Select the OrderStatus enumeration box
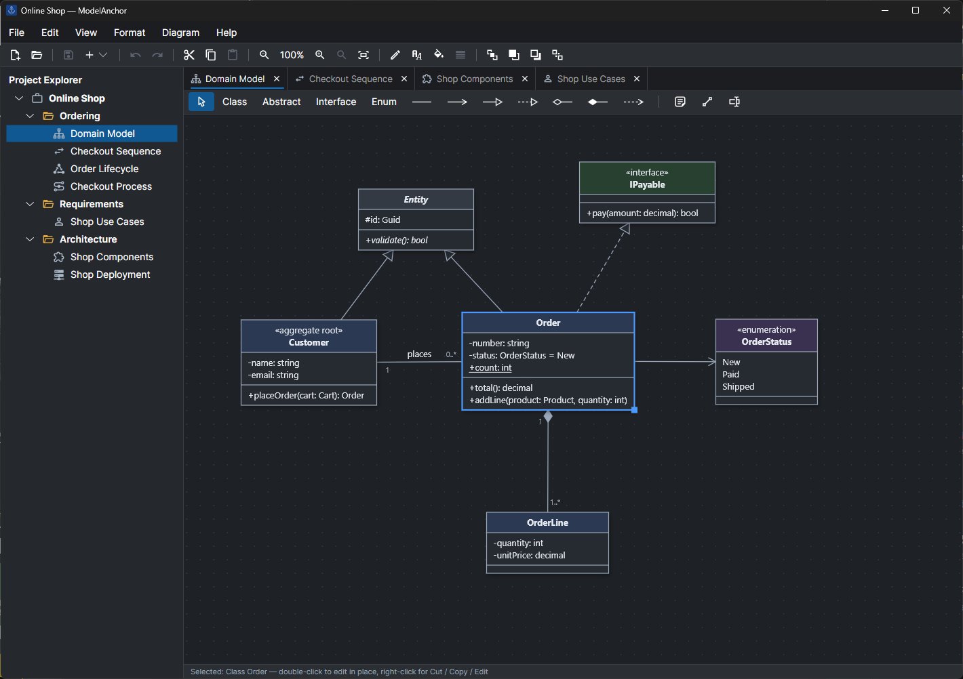 766,362
